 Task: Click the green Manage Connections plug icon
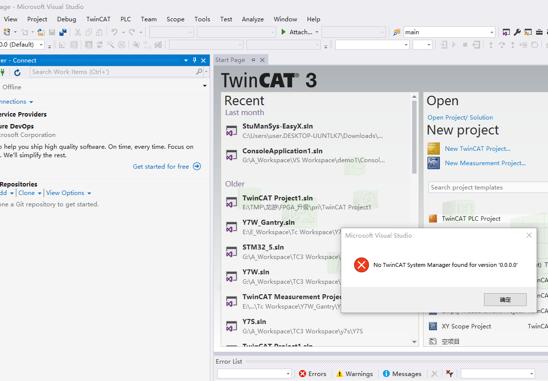pos(3,72)
